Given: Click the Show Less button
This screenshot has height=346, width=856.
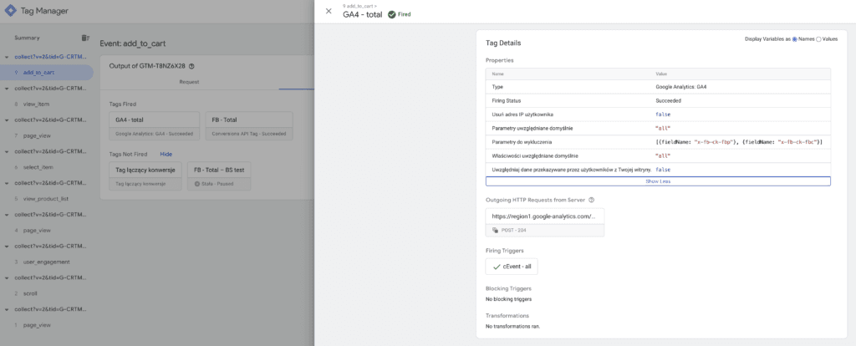Looking at the screenshot, I should tap(658, 181).
